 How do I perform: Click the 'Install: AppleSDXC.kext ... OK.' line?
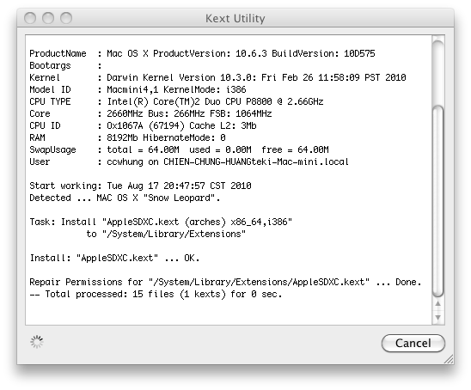click(114, 258)
